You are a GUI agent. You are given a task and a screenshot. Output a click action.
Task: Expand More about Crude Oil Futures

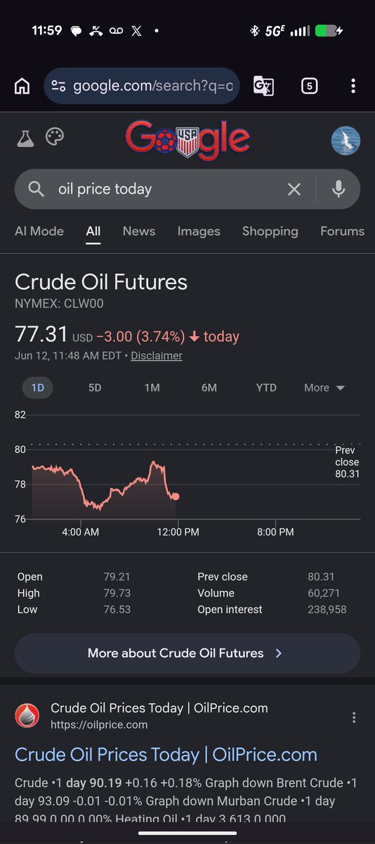coord(187,653)
